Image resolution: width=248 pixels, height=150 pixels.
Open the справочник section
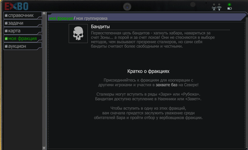(21, 15)
